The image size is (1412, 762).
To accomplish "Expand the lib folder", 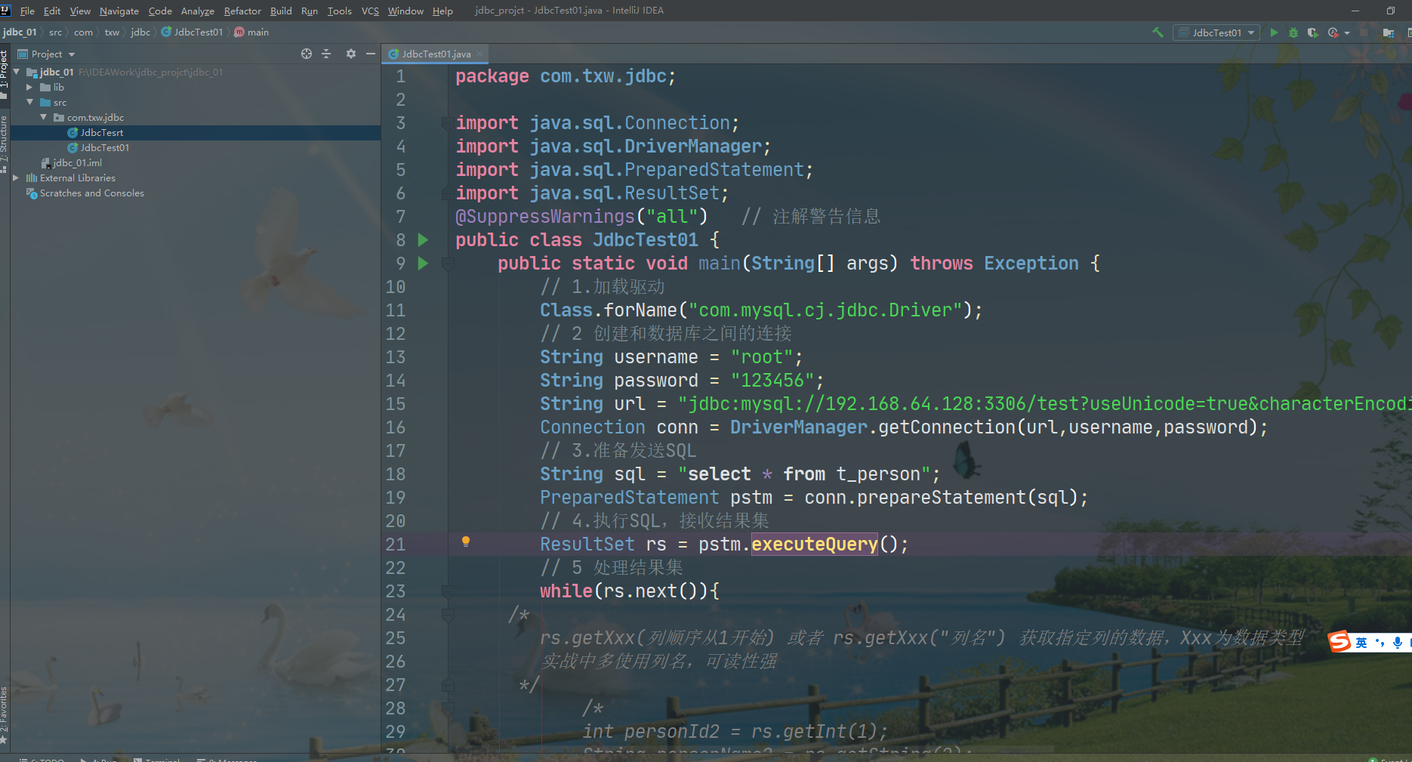I will point(30,87).
